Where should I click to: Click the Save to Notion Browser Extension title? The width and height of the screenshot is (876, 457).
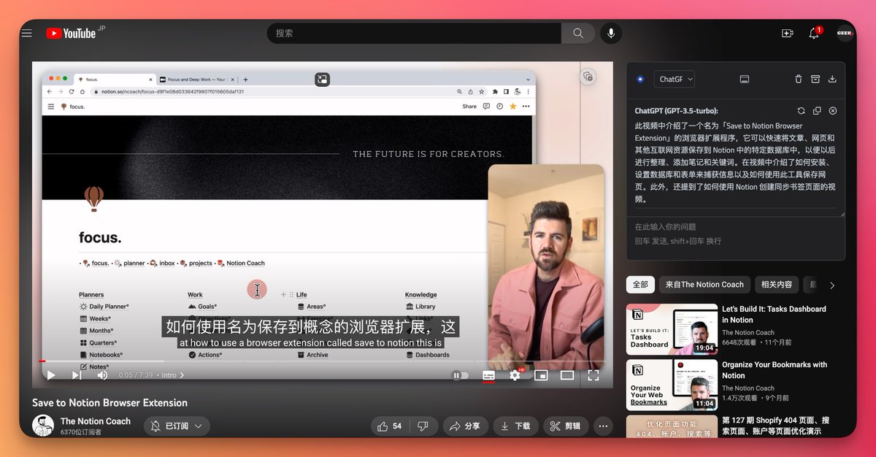[109, 403]
